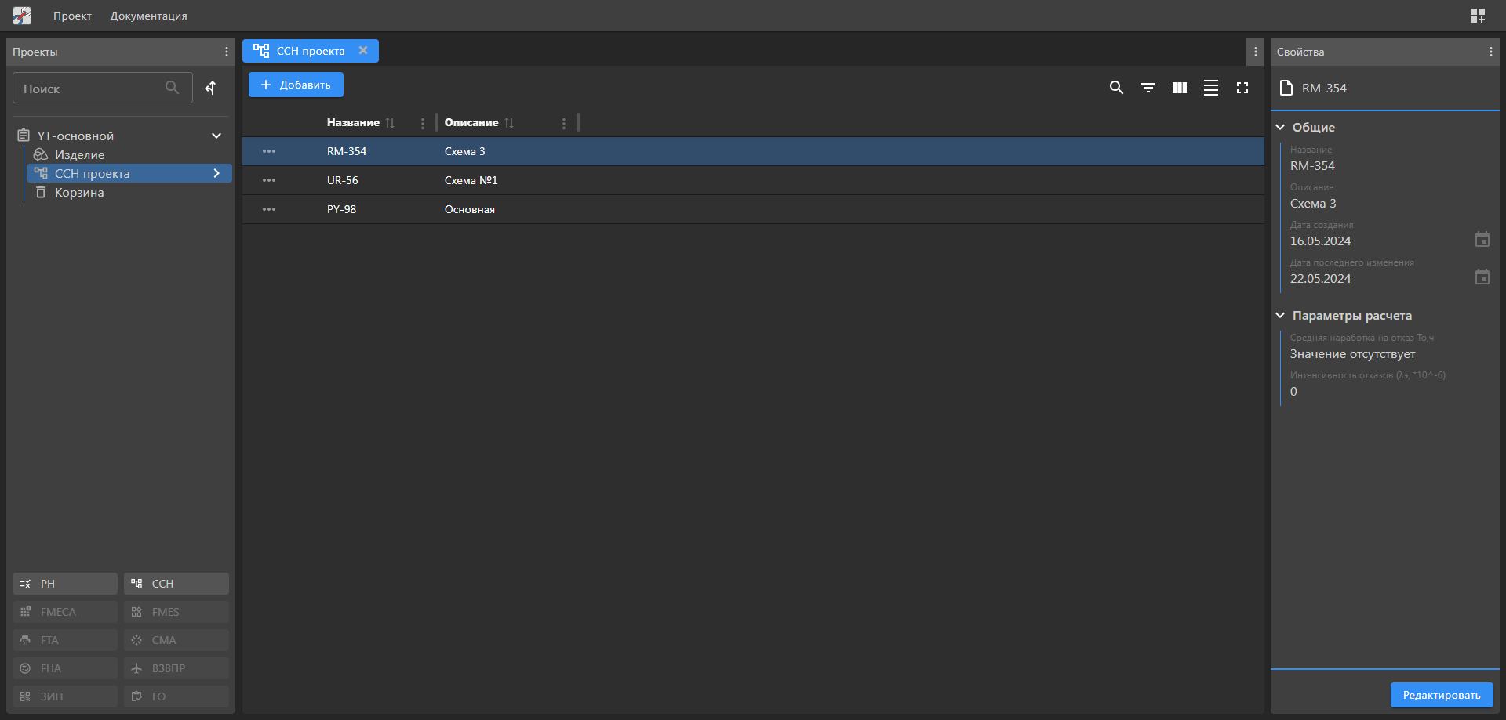
Task: Open the filter icon in table toolbar
Action: (x=1148, y=88)
